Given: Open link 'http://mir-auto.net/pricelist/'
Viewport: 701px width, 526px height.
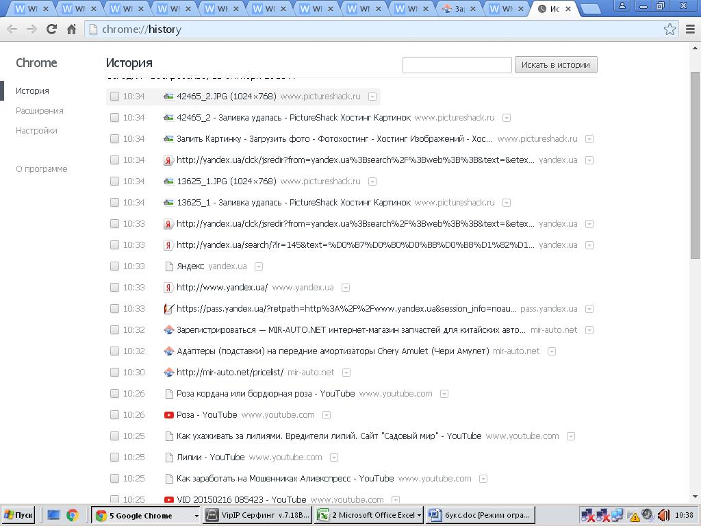Looking at the screenshot, I should 230,372.
